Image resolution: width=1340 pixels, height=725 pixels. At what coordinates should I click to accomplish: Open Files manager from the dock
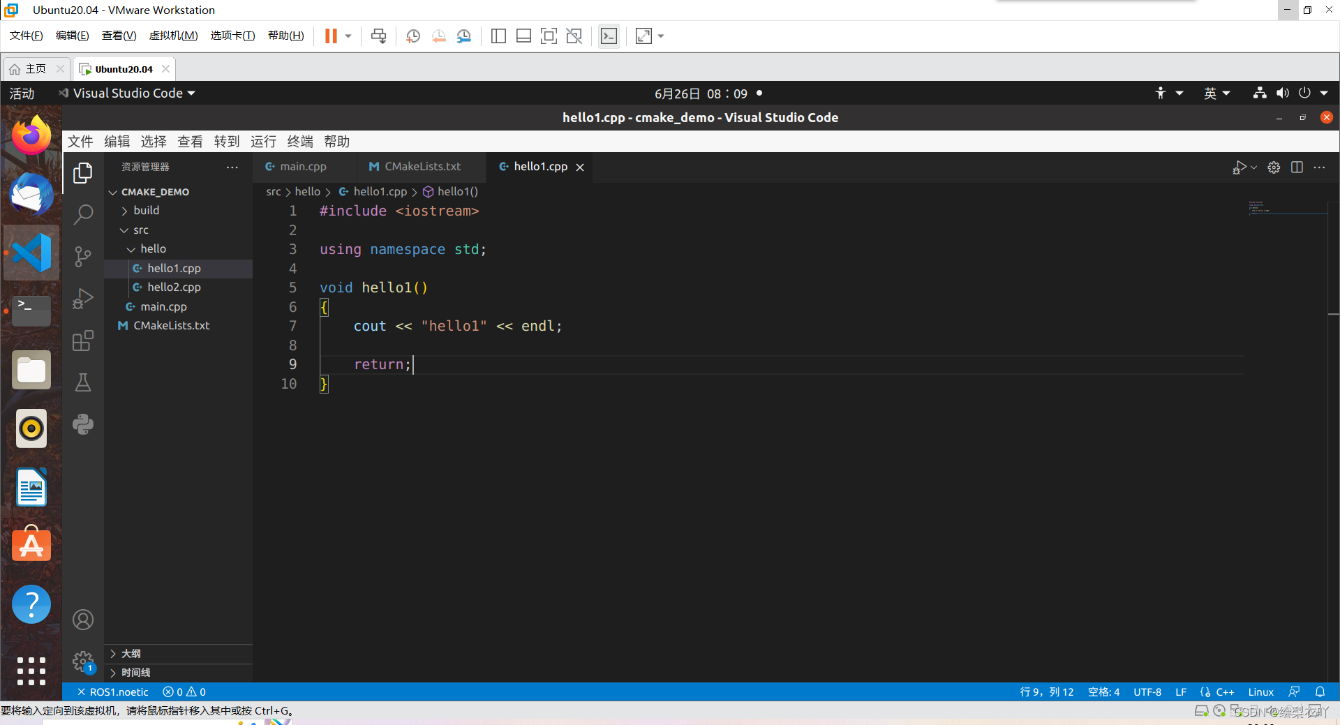(x=31, y=369)
